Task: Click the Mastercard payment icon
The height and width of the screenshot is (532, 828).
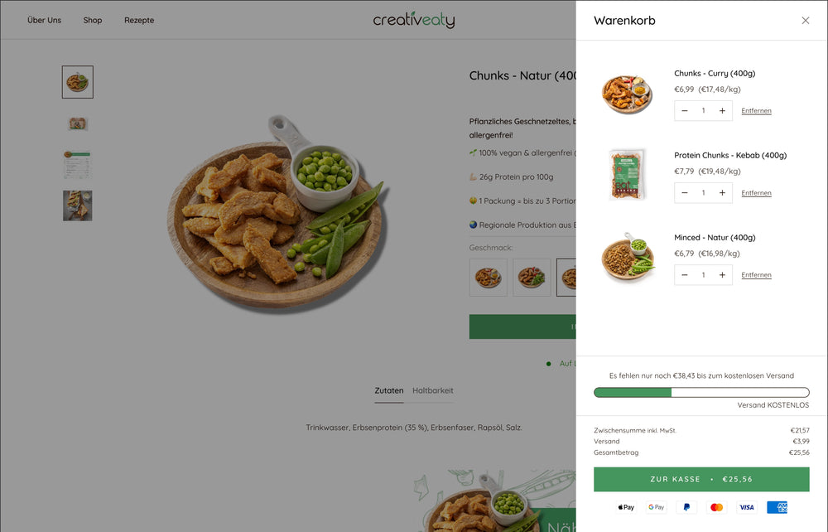Action: [x=716, y=507]
